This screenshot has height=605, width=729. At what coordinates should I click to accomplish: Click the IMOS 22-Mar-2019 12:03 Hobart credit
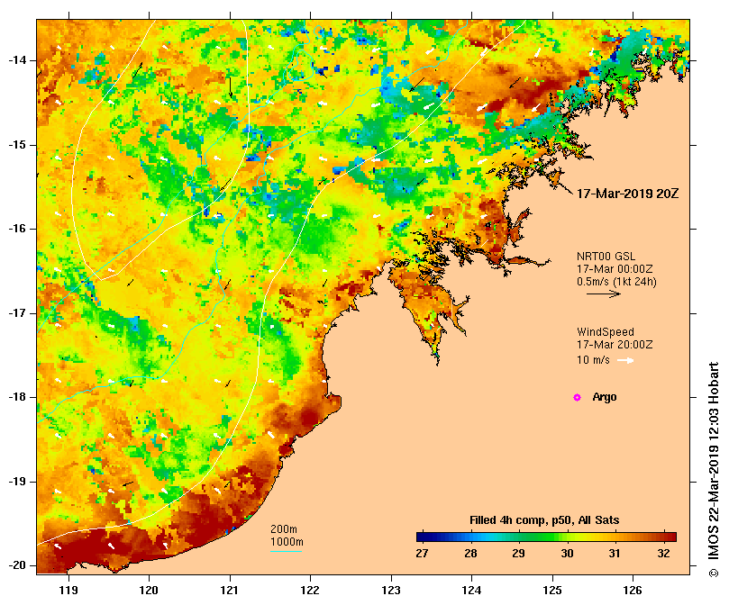tap(714, 470)
